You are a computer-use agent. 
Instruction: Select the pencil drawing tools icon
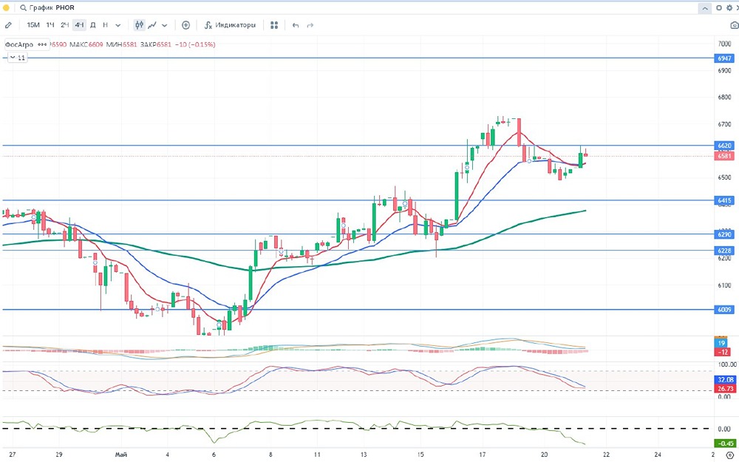[x=8, y=25]
